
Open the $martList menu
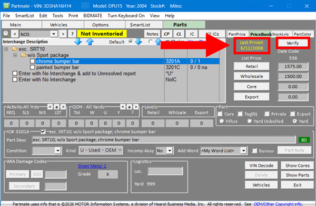[25, 16]
